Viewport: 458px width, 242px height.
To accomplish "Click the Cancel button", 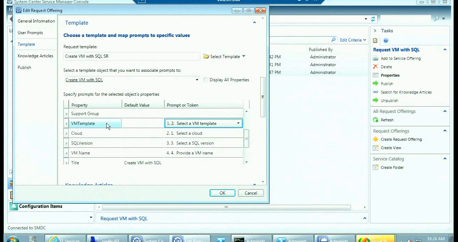I will tap(251, 193).
